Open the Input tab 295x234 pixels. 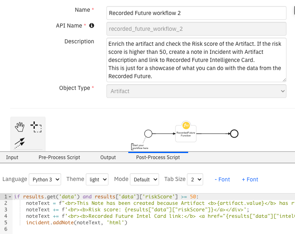pyautogui.click(x=12, y=157)
